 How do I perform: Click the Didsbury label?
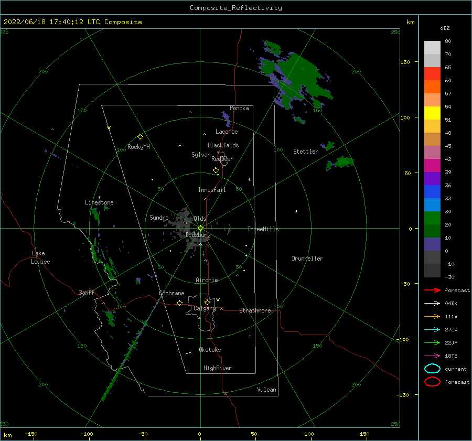[x=198, y=235]
